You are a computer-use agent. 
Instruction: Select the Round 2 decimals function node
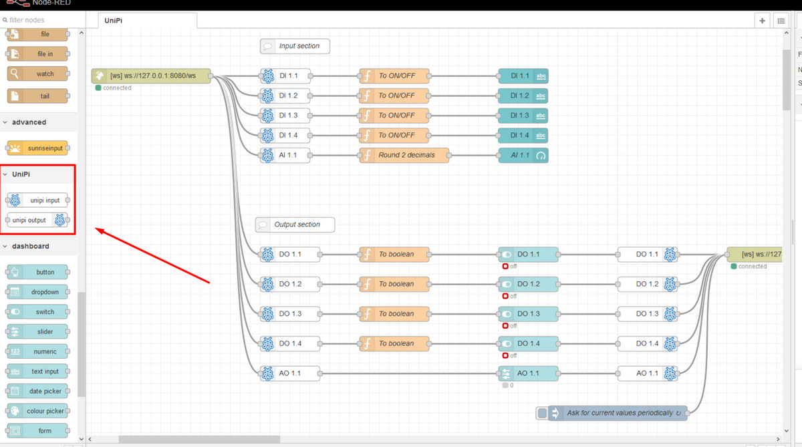click(x=404, y=155)
